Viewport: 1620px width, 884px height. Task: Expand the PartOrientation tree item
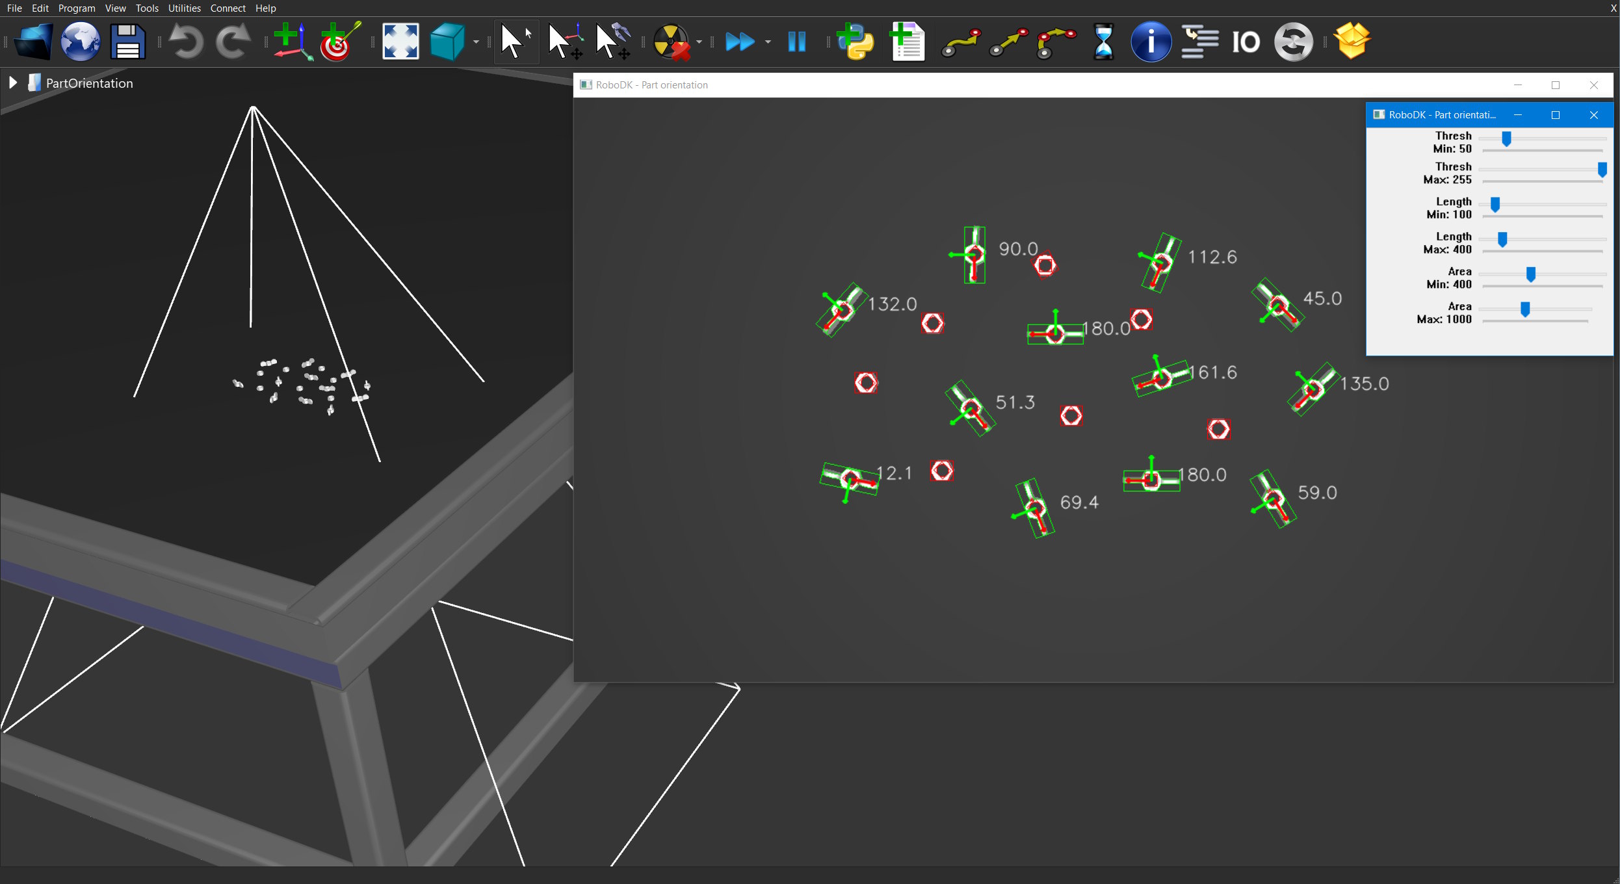[x=12, y=83]
